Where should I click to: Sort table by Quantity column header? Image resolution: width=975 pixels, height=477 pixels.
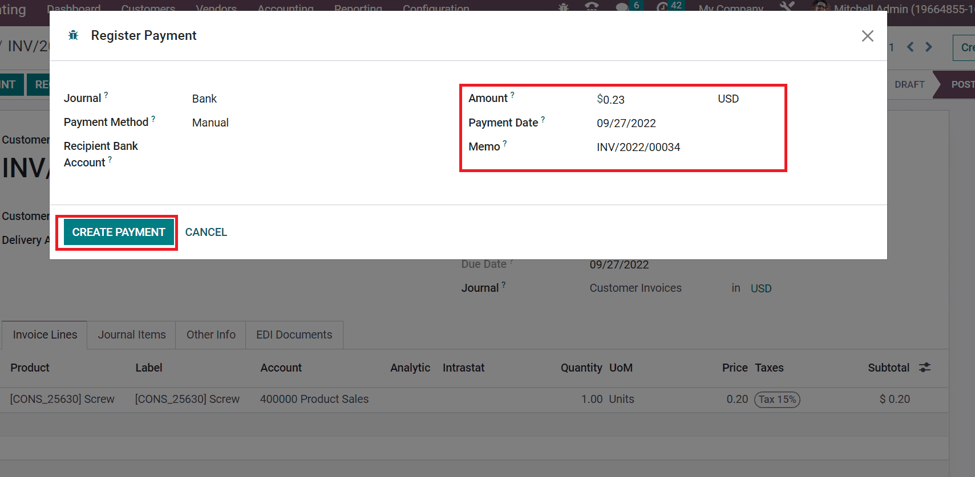coord(581,368)
